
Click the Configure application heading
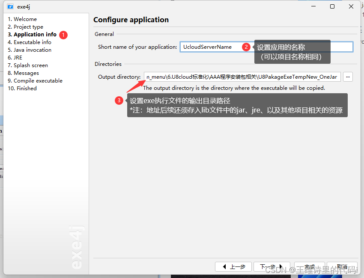click(x=131, y=20)
